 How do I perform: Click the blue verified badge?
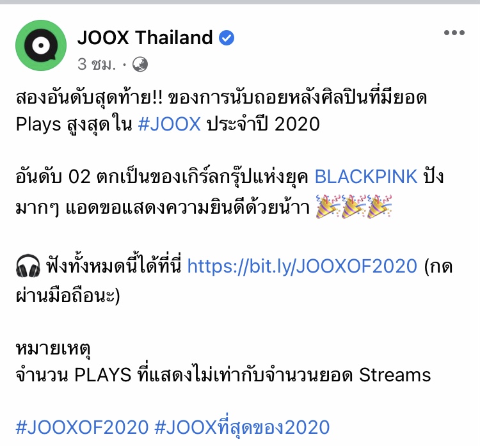227,38
